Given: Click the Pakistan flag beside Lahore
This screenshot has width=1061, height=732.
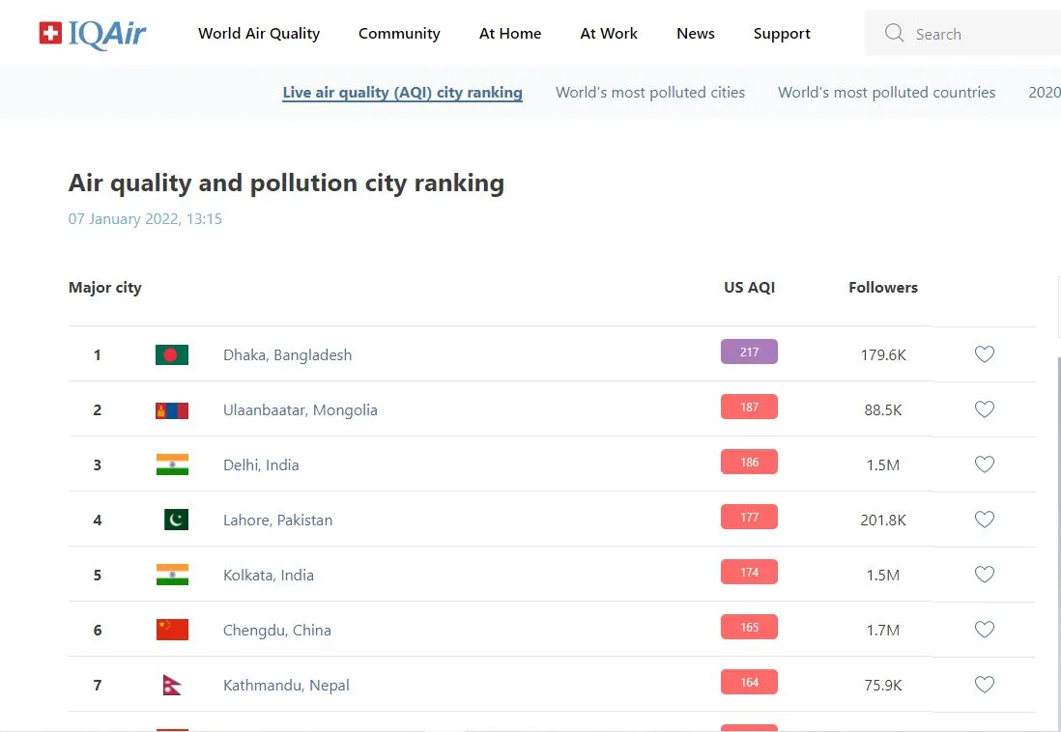Looking at the screenshot, I should (176, 520).
